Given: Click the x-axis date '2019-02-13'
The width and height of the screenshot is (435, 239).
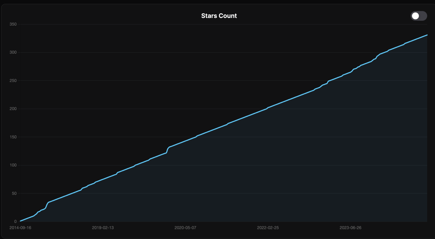Looking at the screenshot, I should pos(103,228).
